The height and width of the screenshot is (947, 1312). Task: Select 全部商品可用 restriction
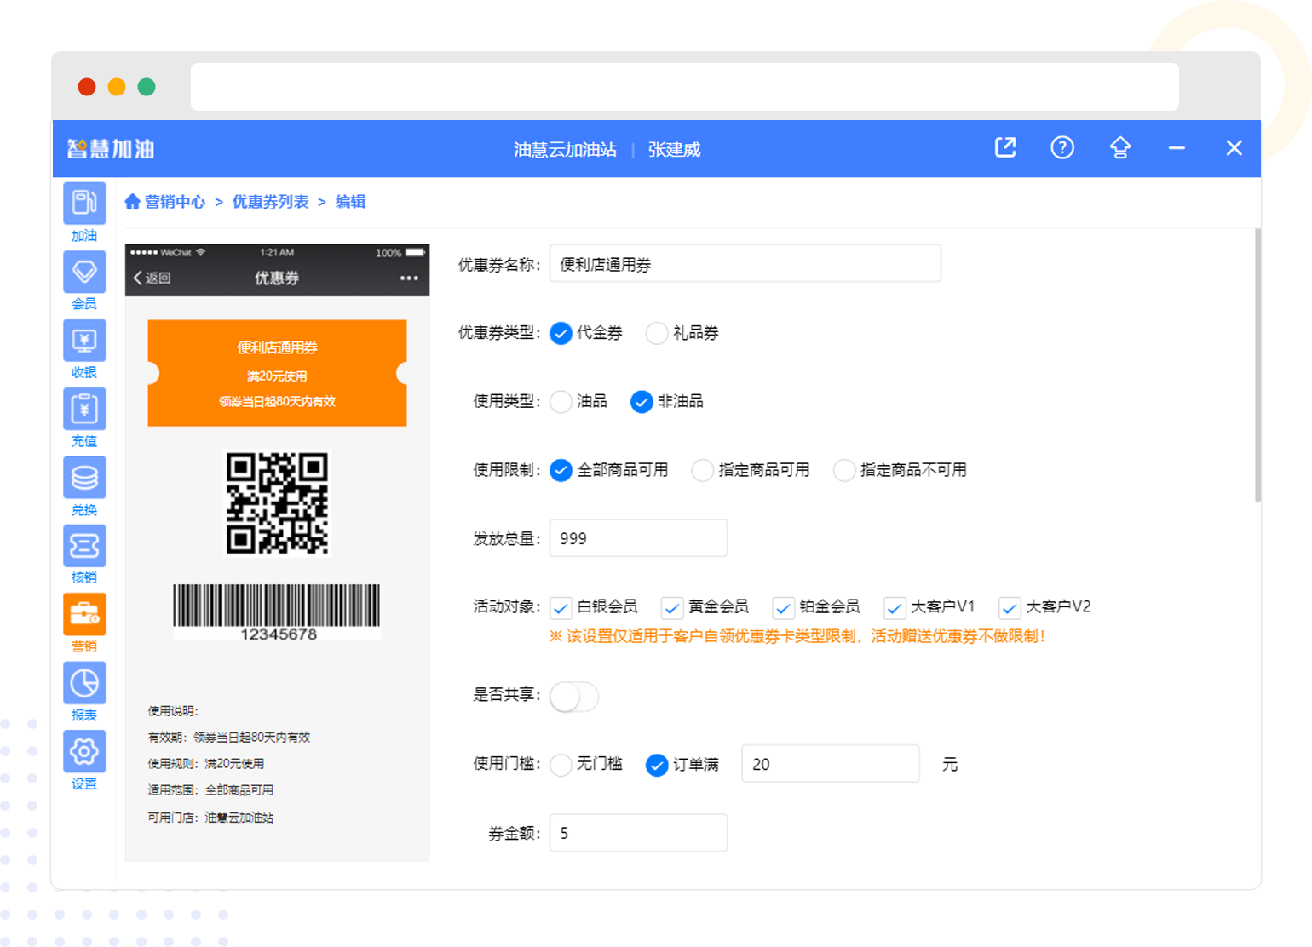coord(561,470)
